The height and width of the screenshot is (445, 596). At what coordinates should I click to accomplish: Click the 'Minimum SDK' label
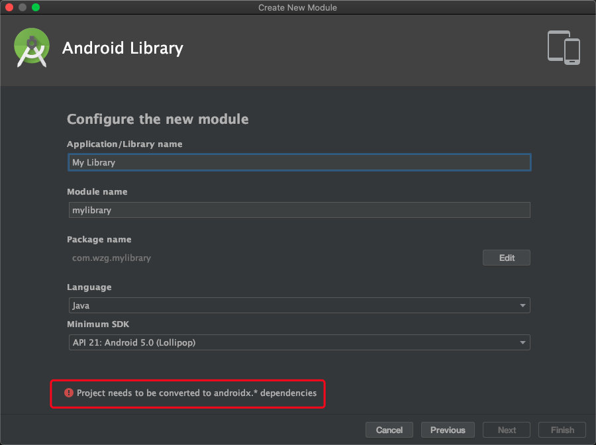point(98,324)
